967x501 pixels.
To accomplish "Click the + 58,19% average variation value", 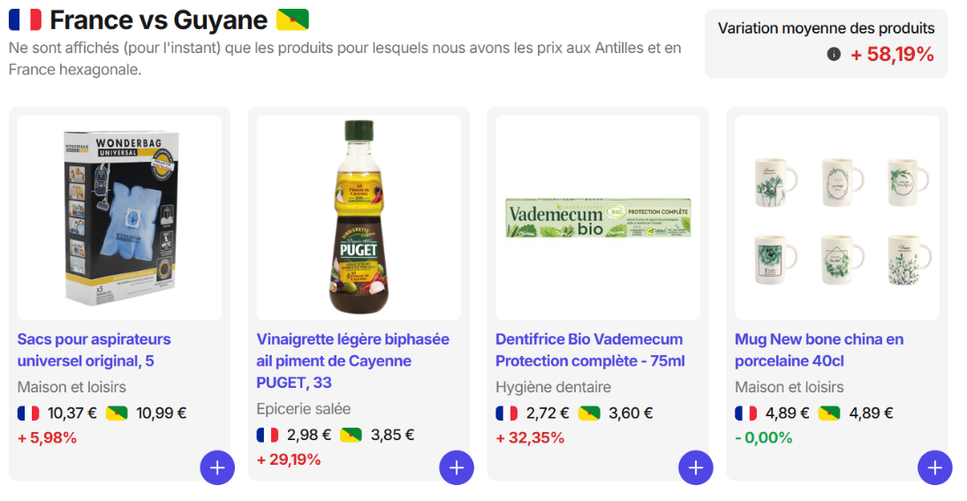I will (x=892, y=55).
